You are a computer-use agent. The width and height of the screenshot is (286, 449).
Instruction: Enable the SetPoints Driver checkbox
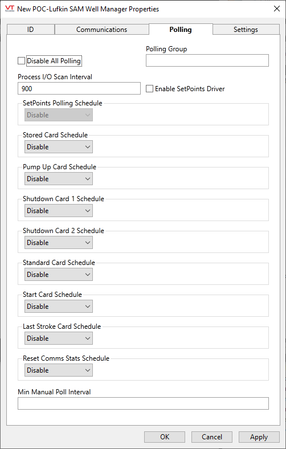[149, 89]
